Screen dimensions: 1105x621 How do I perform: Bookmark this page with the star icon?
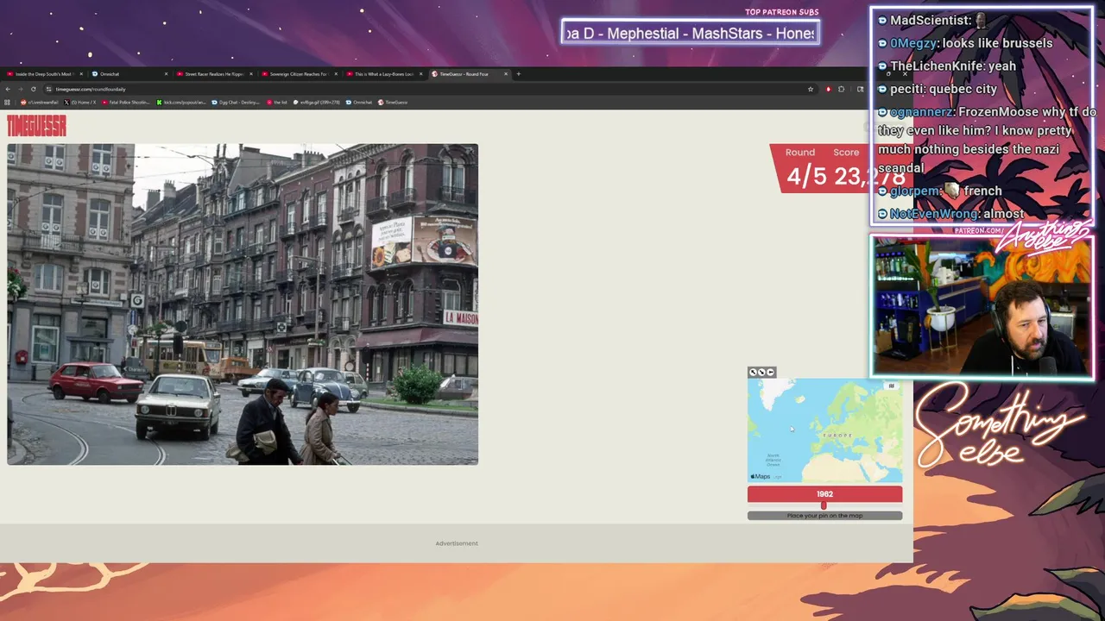810,89
